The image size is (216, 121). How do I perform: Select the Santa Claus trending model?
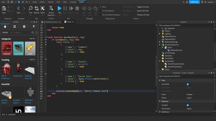[18, 70]
